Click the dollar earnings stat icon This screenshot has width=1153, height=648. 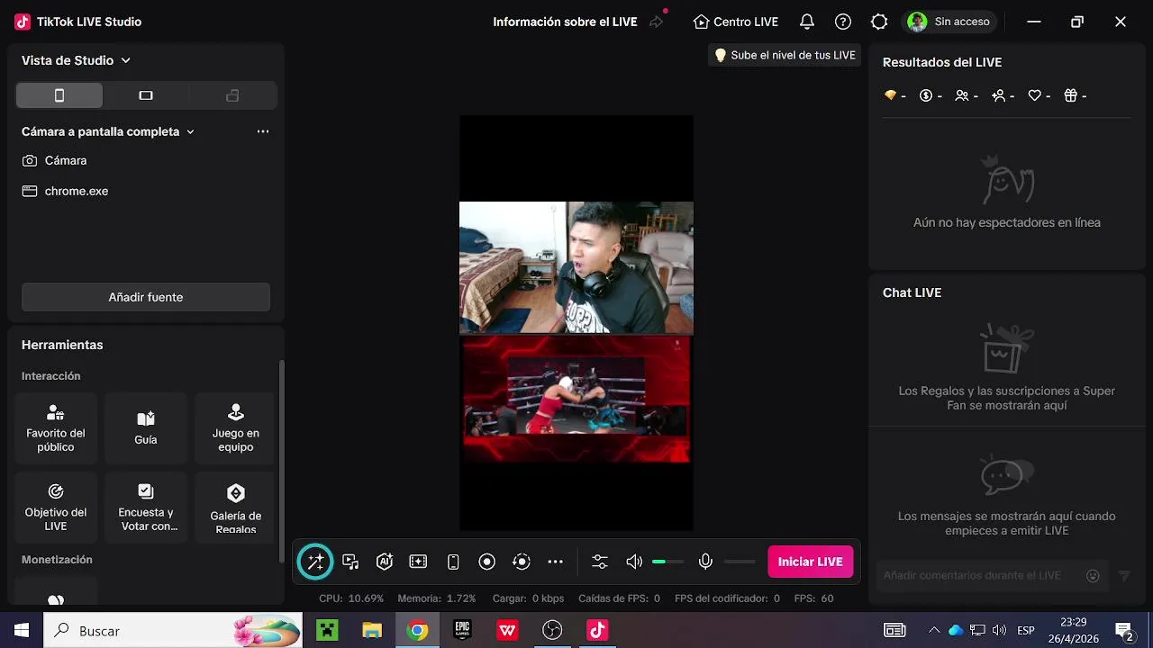coord(925,95)
